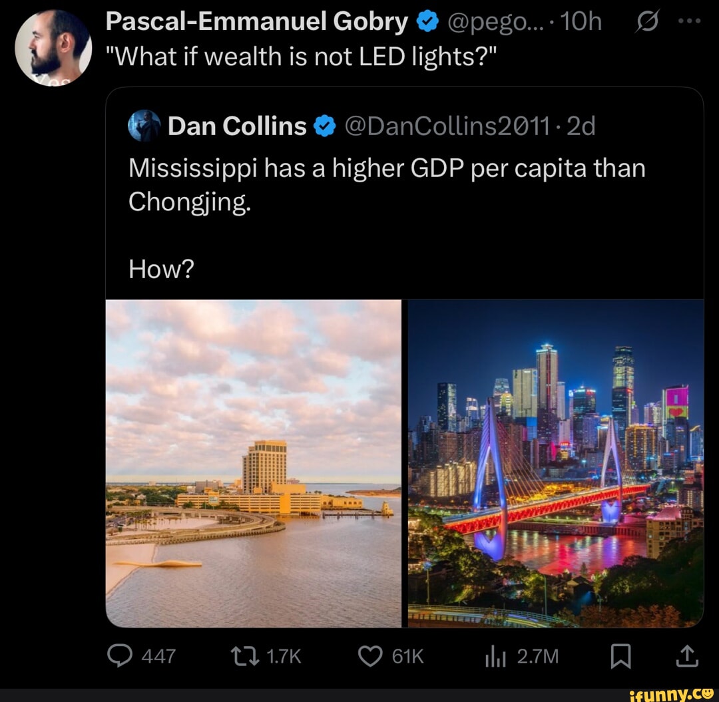Open Dan Collins' quoted tweet text
The height and width of the screenshot is (702, 719).
[387, 184]
